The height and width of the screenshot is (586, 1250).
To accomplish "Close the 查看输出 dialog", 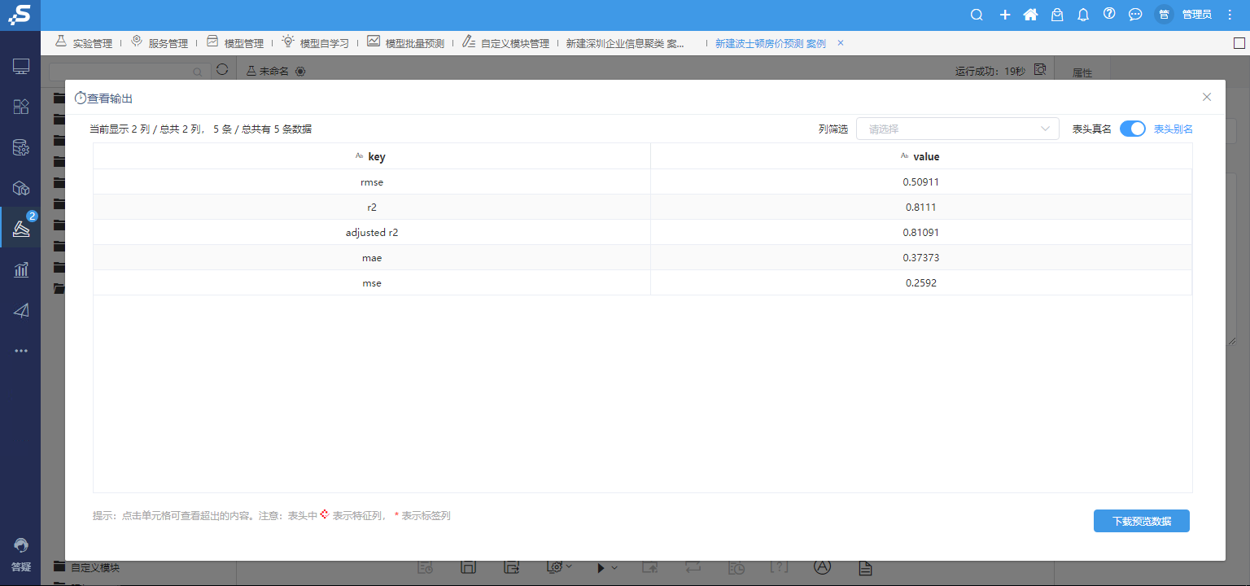I will (1207, 97).
